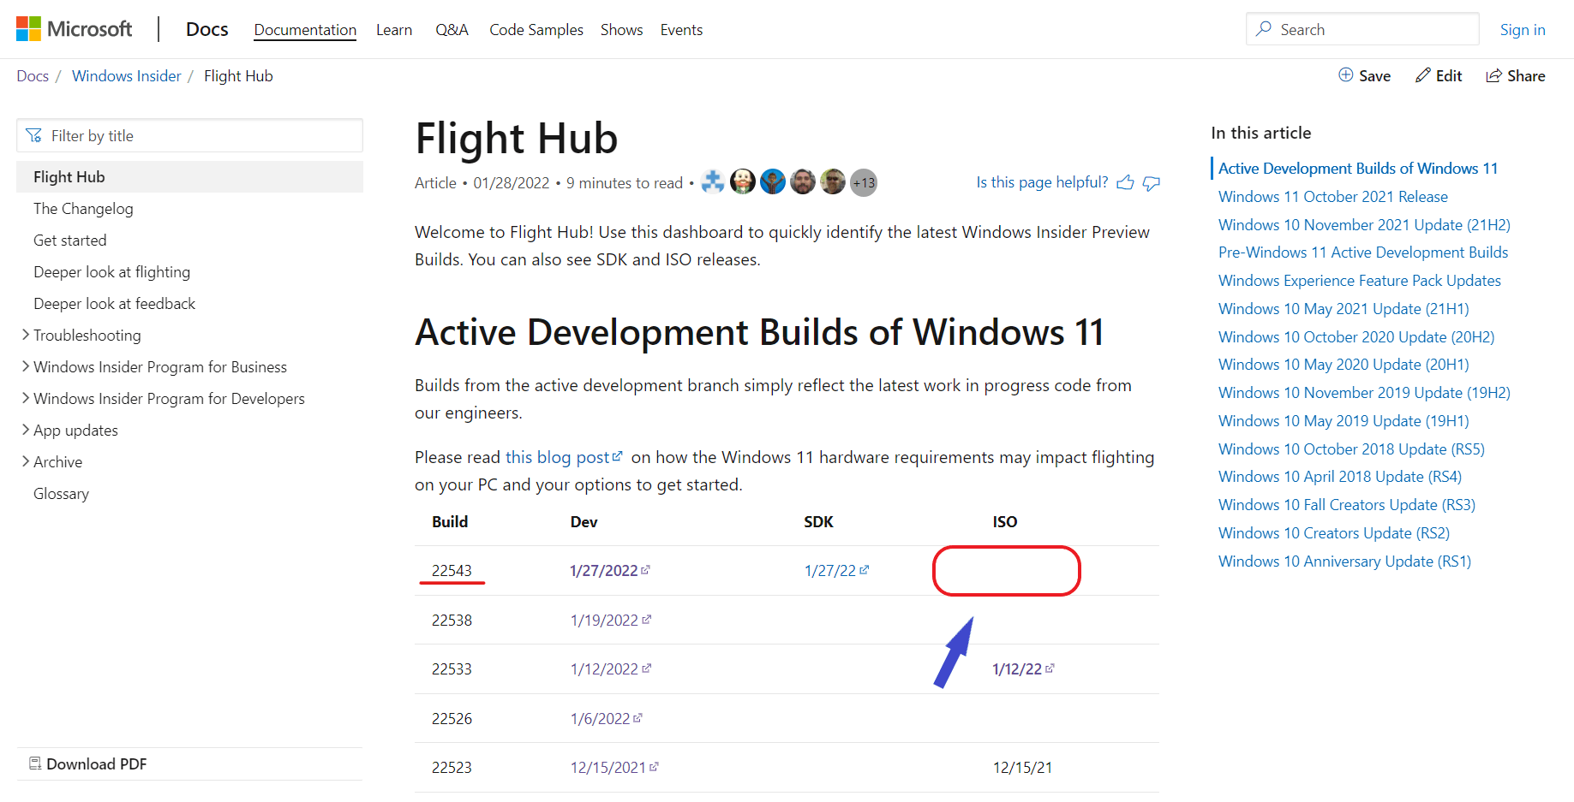Open Code Samples in the top nav
The height and width of the screenshot is (802, 1574).
(x=536, y=30)
